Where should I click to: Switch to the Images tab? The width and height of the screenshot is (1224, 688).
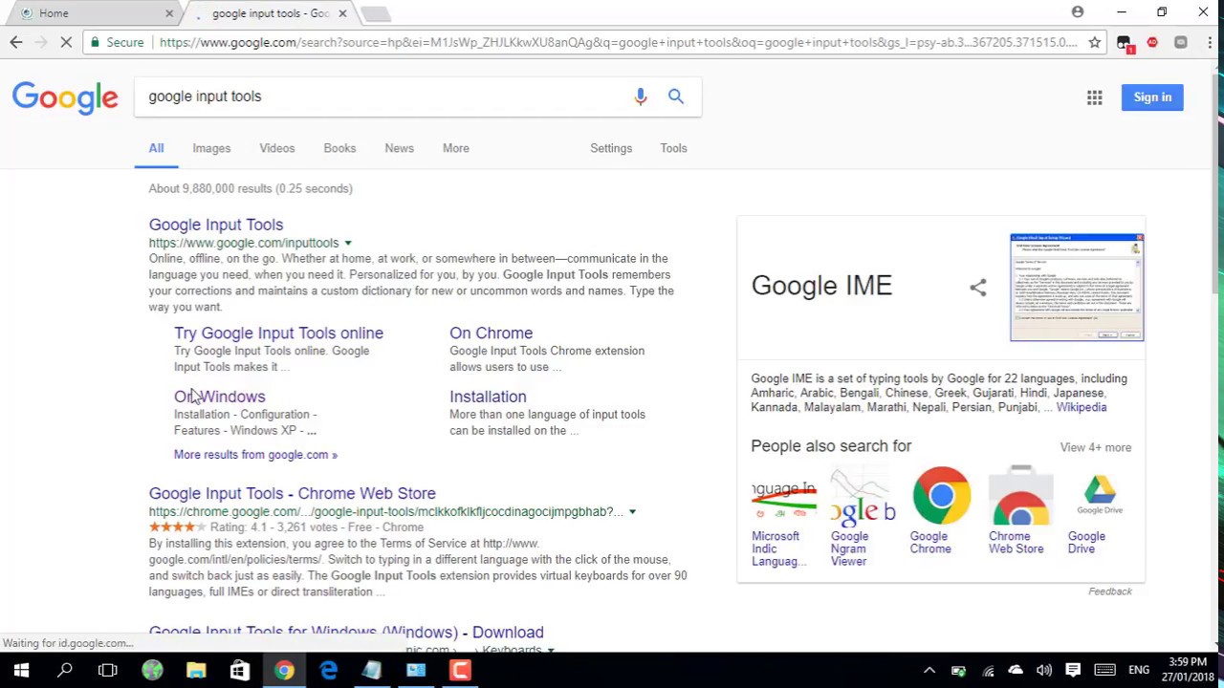coord(211,148)
